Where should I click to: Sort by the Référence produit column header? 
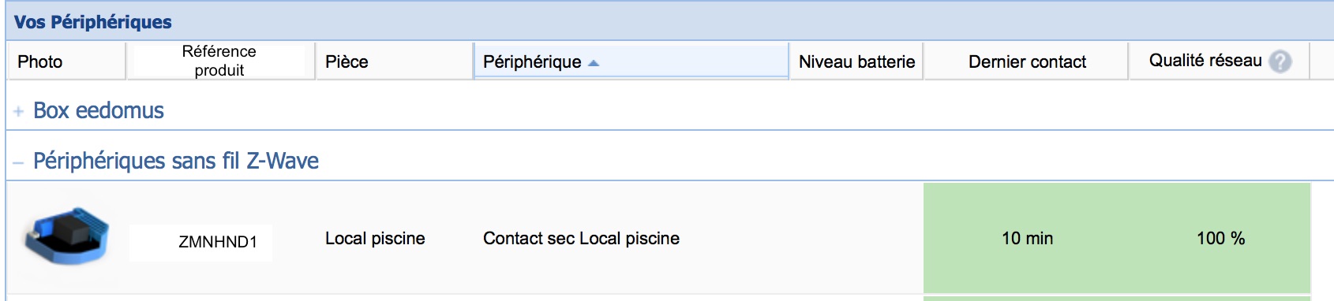click(219, 61)
